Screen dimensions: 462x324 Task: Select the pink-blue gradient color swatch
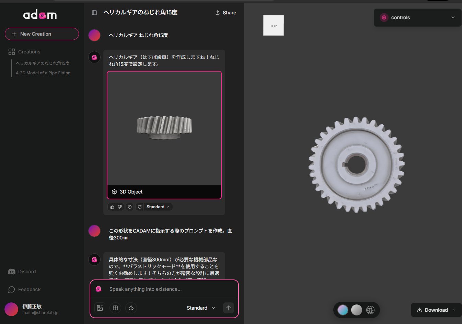[x=343, y=310]
